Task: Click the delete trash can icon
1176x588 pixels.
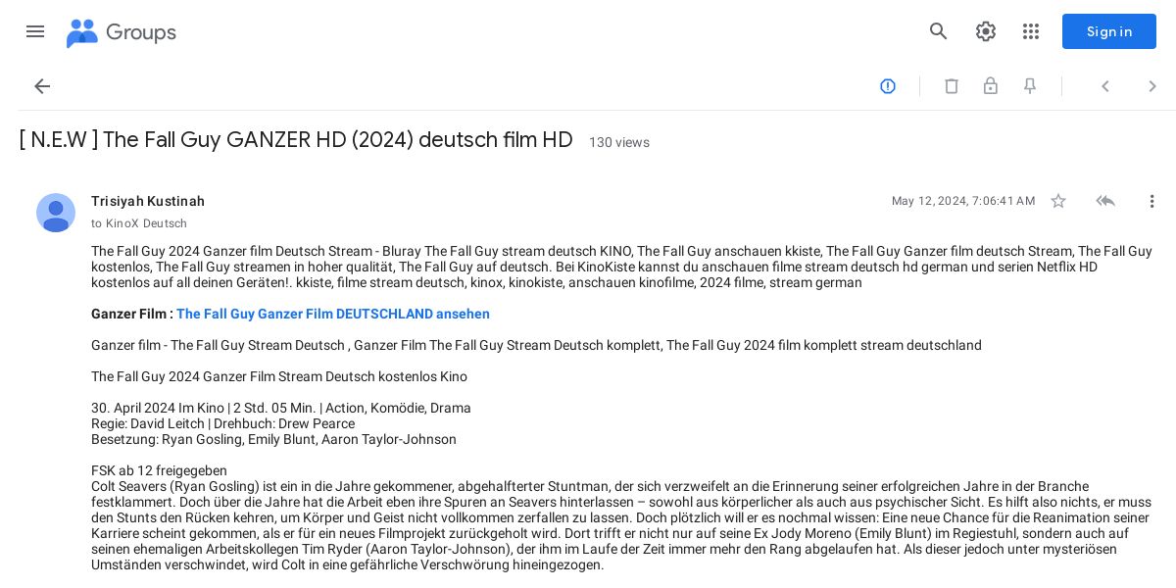Action: [x=952, y=86]
